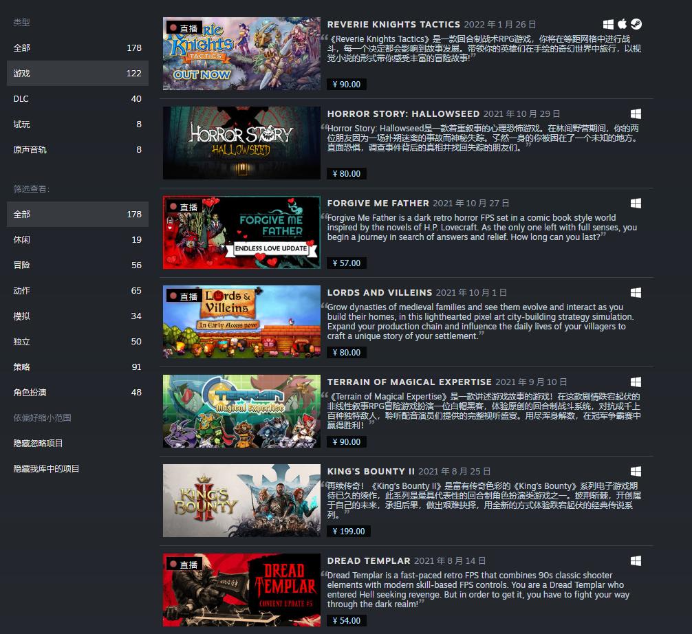Filter by 冒险 genre
Viewport: 692px width, 634px height.
click(x=78, y=265)
